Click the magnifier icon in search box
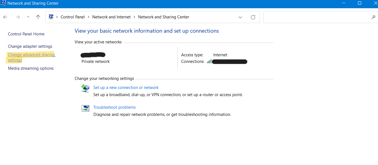378x165 pixels. [373, 17]
